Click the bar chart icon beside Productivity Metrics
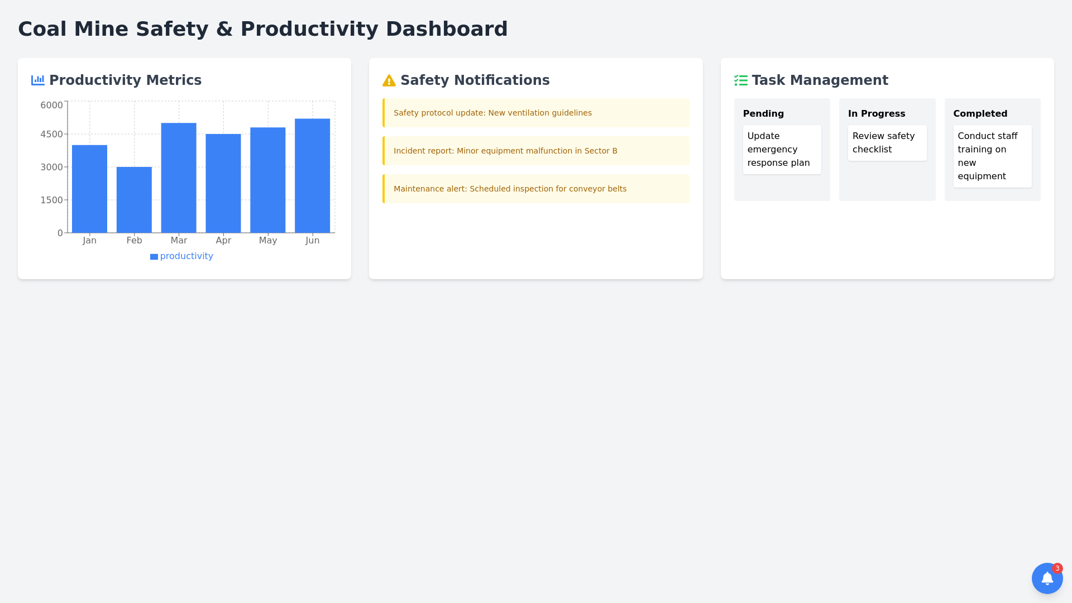This screenshot has height=603, width=1072. click(x=38, y=80)
